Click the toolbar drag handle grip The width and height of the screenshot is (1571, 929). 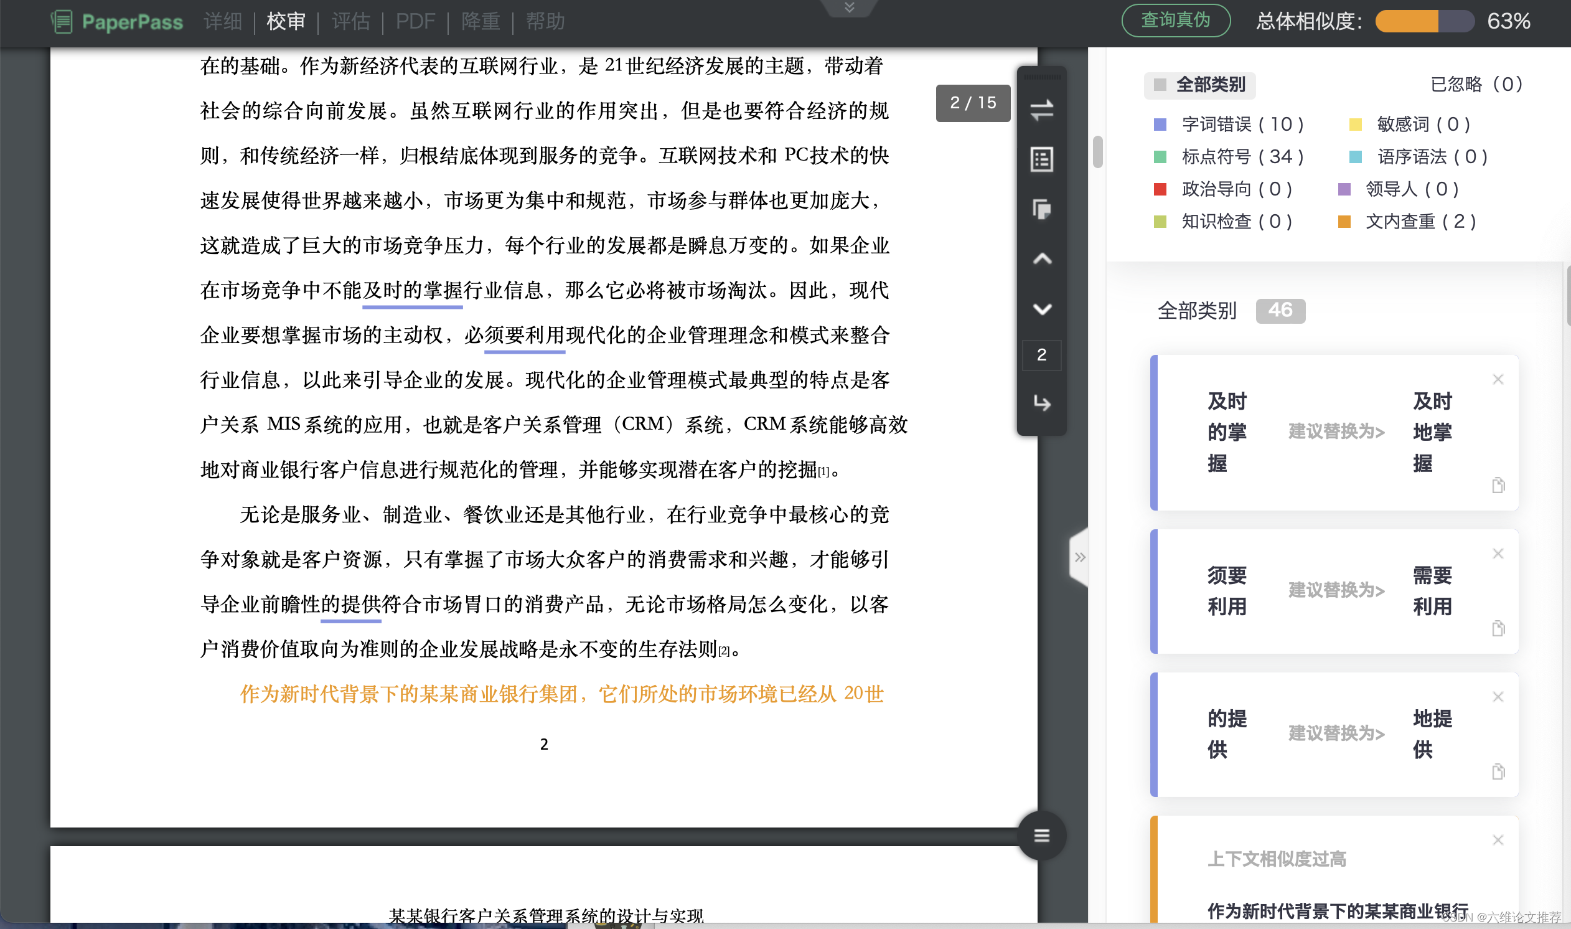coord(1041,77)
